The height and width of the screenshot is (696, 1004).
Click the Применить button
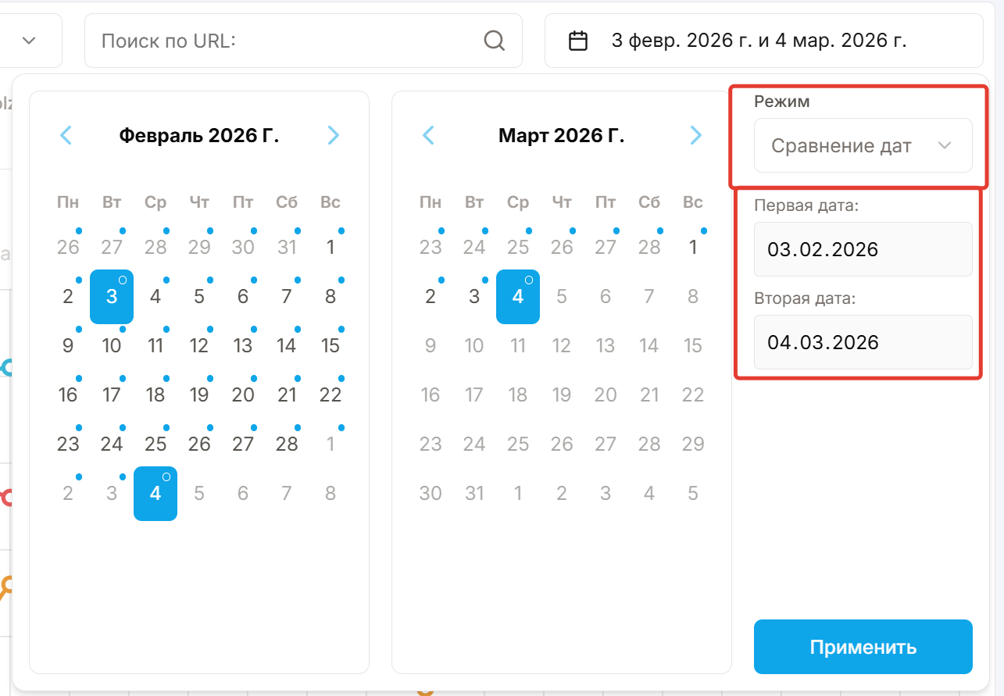[863, 647]
